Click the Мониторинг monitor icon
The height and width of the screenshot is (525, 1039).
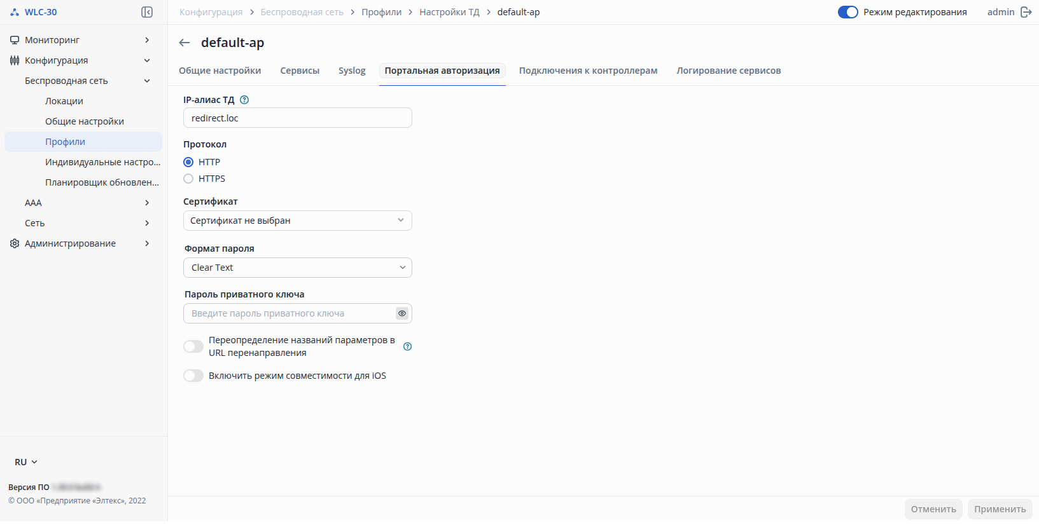click(x=15, y=40)
